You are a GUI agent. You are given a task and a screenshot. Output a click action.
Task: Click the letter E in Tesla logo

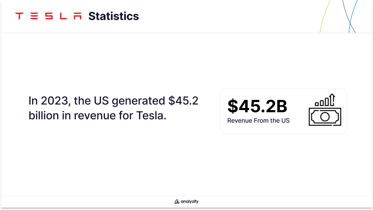(34, 16)
